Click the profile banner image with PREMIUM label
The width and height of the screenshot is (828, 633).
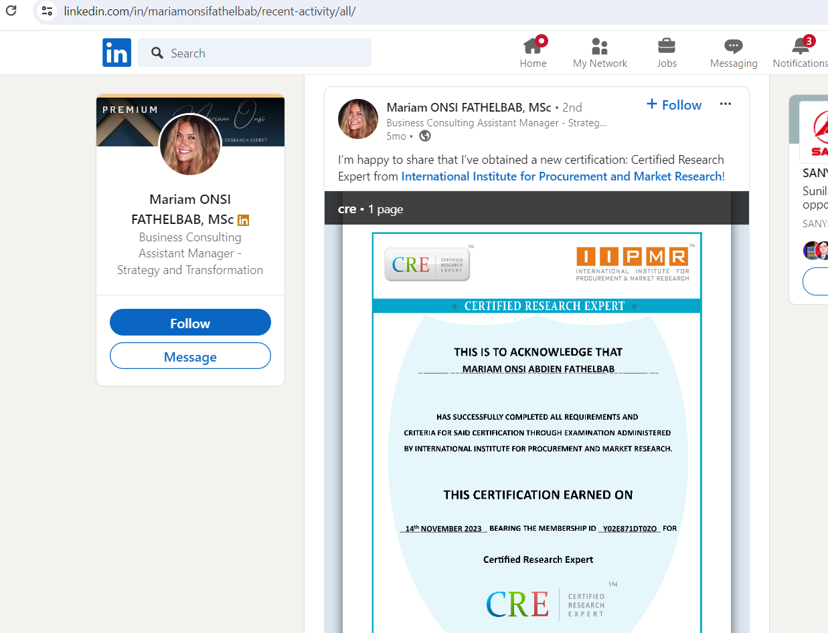[190, 121]
